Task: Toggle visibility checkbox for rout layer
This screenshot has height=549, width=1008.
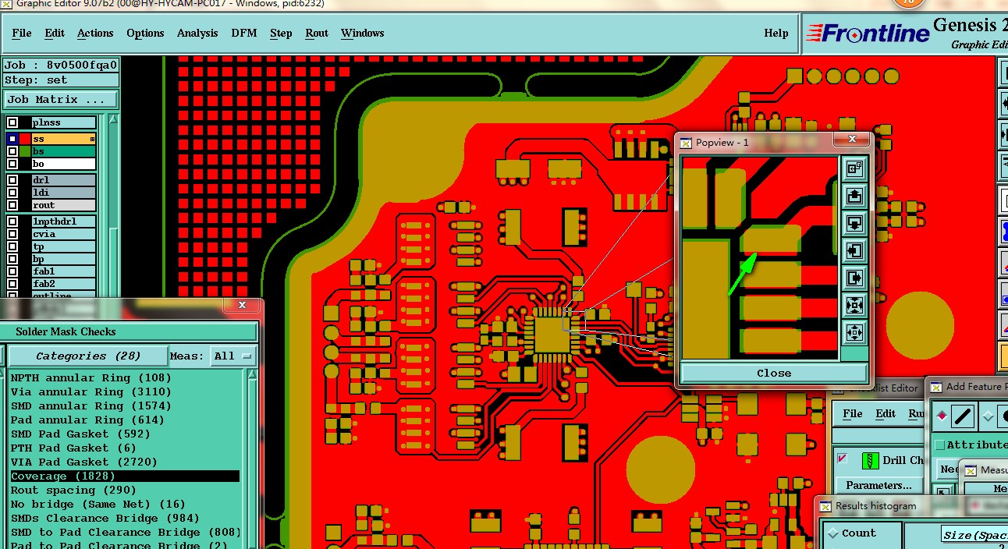Action: 12,205
